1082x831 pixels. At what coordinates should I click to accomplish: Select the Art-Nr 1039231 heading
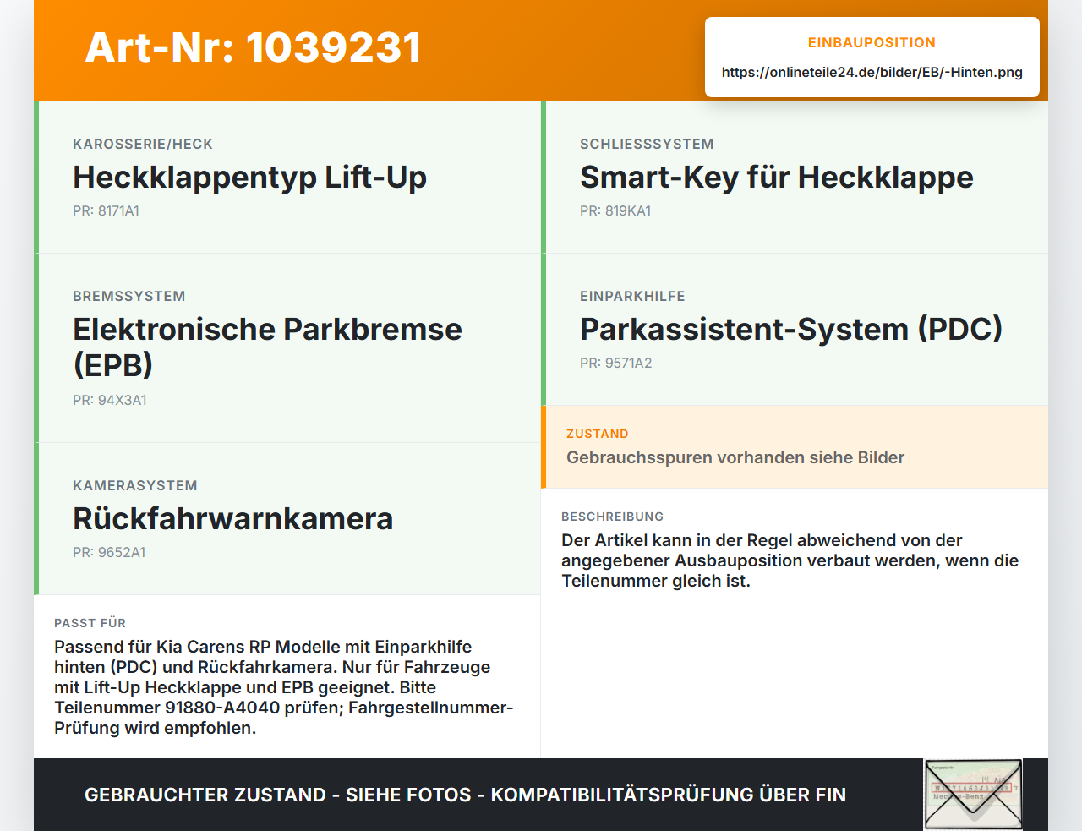[x=253, y=47]
